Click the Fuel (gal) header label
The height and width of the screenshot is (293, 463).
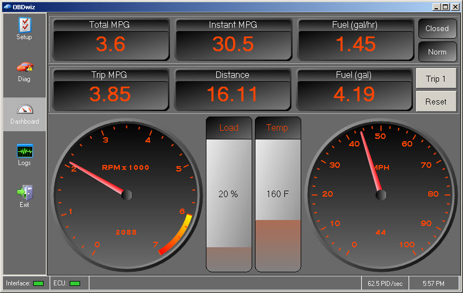tap(354, 75)
